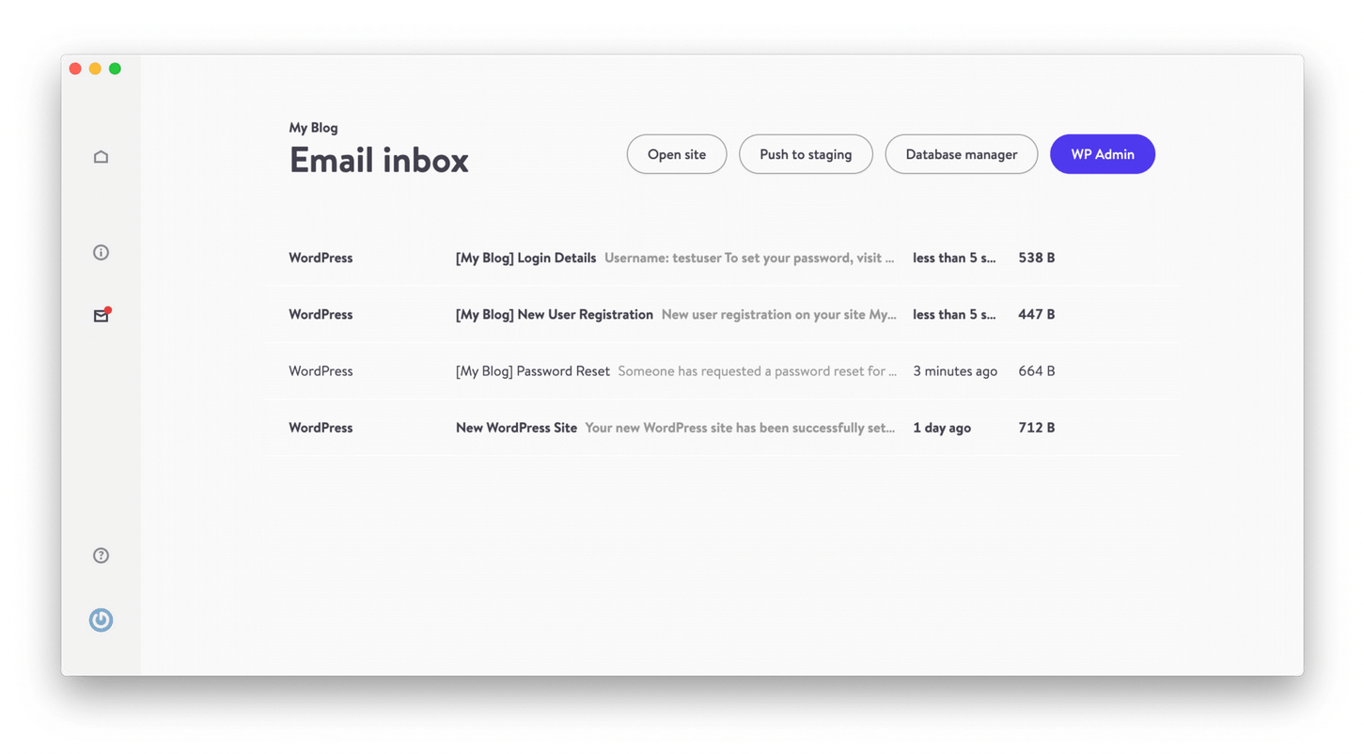This screenshot has height=754, width=1363.
Task: Open the New WordPress Site email
Action: coord(722,427)
